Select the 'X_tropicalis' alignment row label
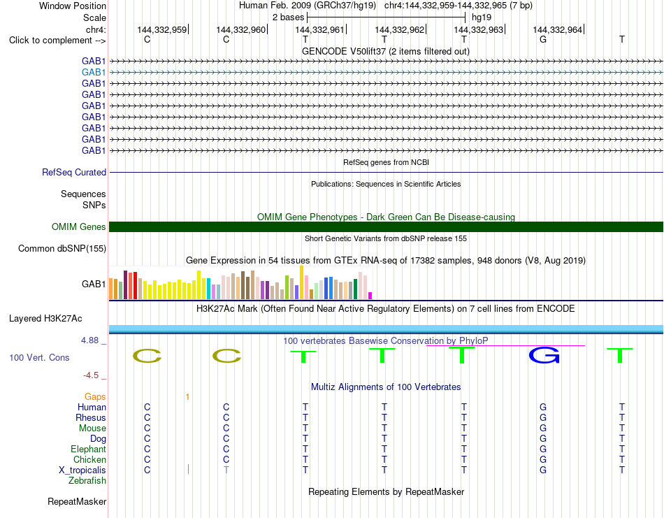 click(82, 470)
